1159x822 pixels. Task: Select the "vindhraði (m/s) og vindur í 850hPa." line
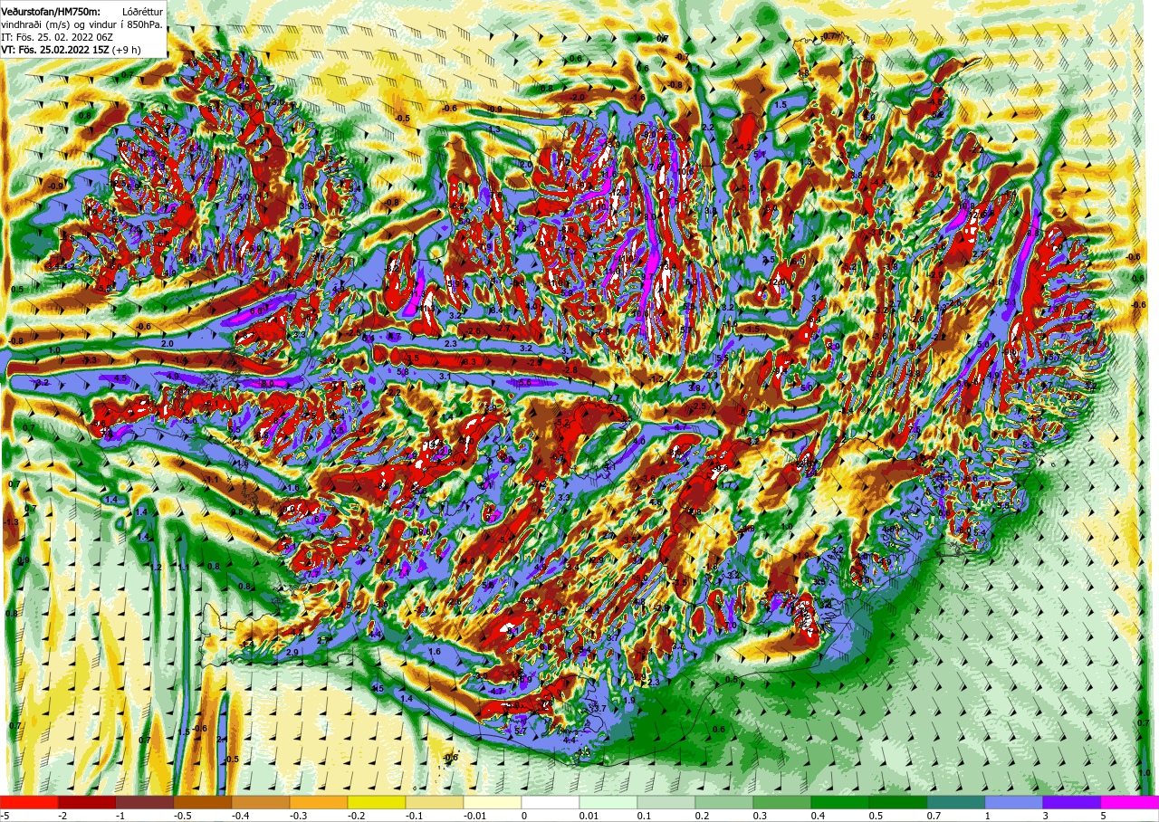pyautogui.click(x=82, y=24)
